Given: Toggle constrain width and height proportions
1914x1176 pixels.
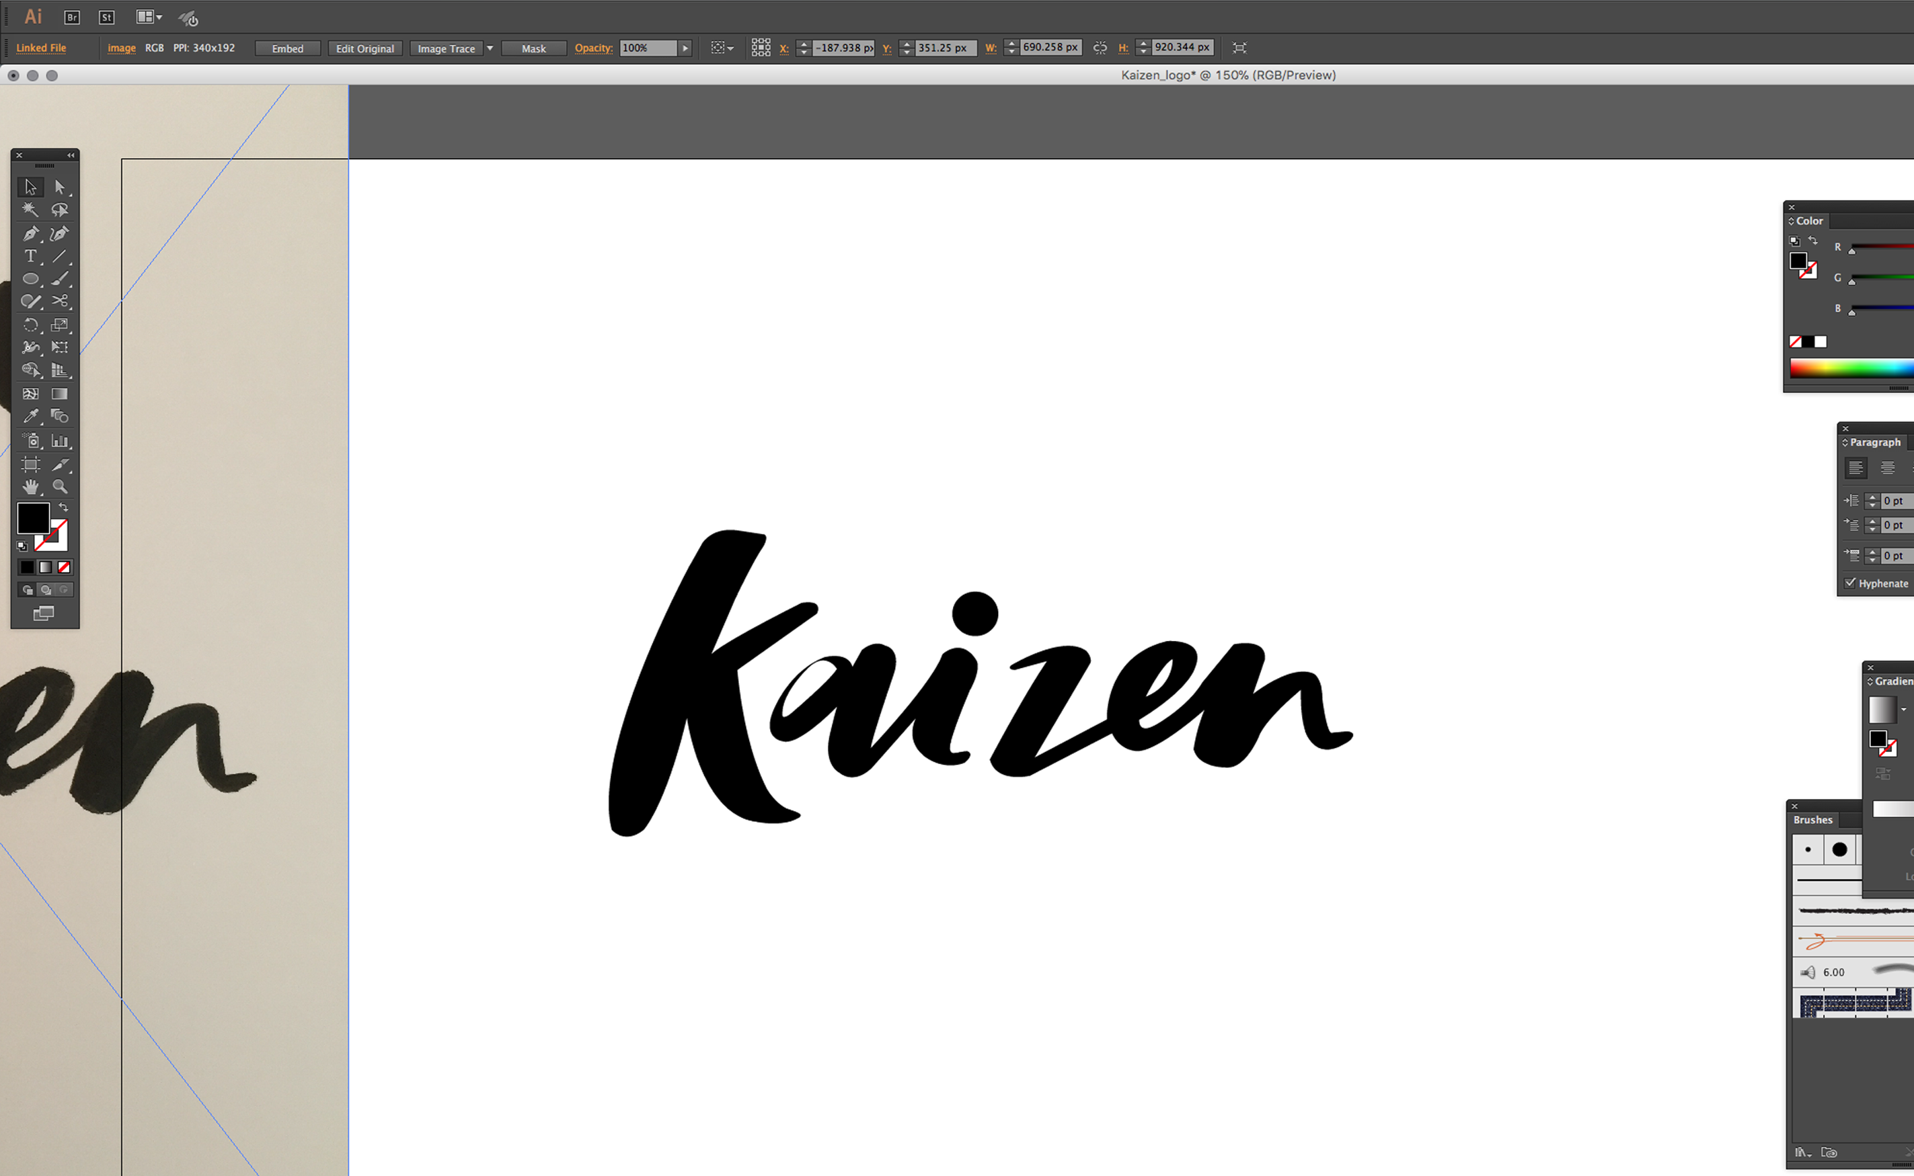Looking at the screenshot, I should click(x=1100, y=48).
